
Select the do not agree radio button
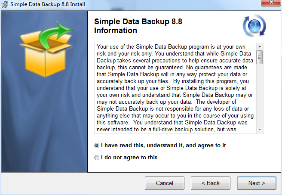(x=97, y=158)
